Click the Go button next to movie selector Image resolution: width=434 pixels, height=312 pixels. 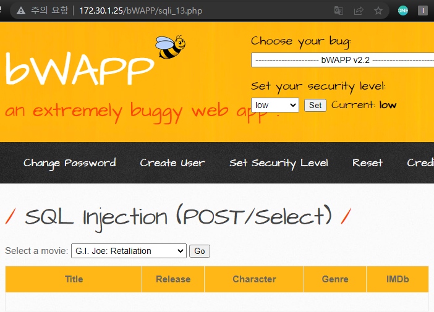pyautogui.click(x=200, y=251)
